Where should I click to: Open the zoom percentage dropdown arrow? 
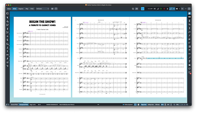pyautogui.click(x=182, y=105)
